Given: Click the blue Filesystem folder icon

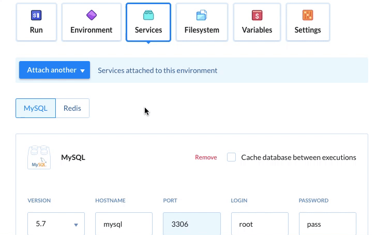Looking at the screenshot, I should [202, 15].
